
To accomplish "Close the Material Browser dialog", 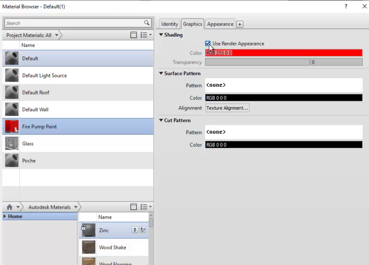I will click(x=364, y=6).
